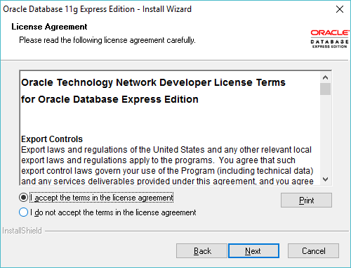Click the Install Wizard title bar text

tap(97, 9)
